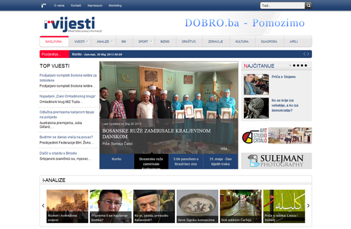Viewport: 351px width, 229px height.
Task: Open Priča o Stojanu article link
Action: (283, 77)
